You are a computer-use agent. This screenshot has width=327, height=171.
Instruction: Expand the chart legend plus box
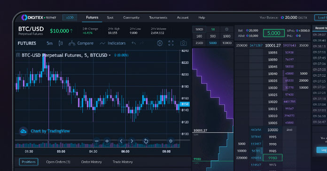(x=18, y=55)
